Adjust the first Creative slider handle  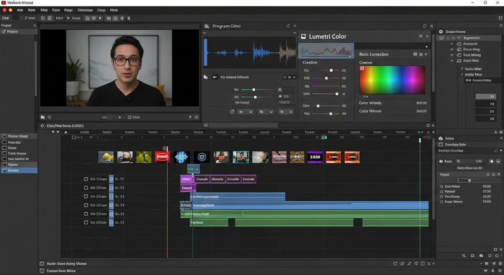coord(331,70)
